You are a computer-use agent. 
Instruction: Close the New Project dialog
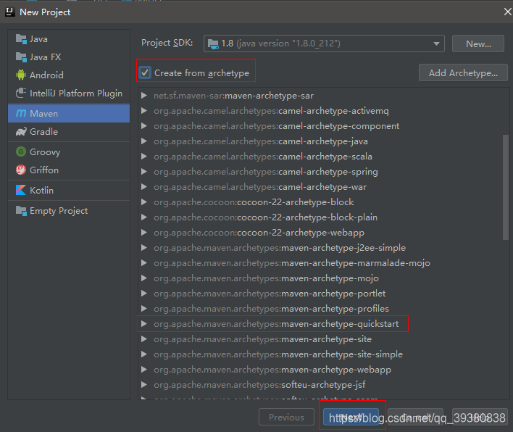coord(507,12)
